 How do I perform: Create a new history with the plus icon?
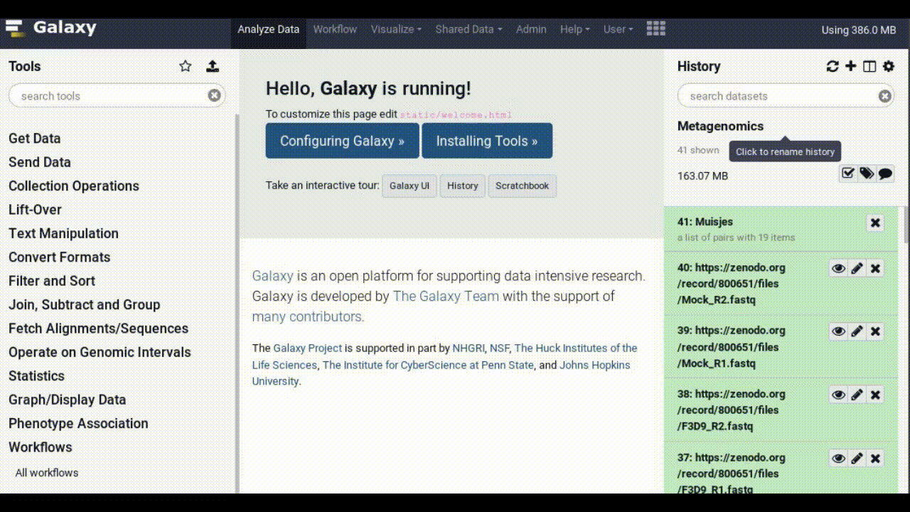click(850, 66)
